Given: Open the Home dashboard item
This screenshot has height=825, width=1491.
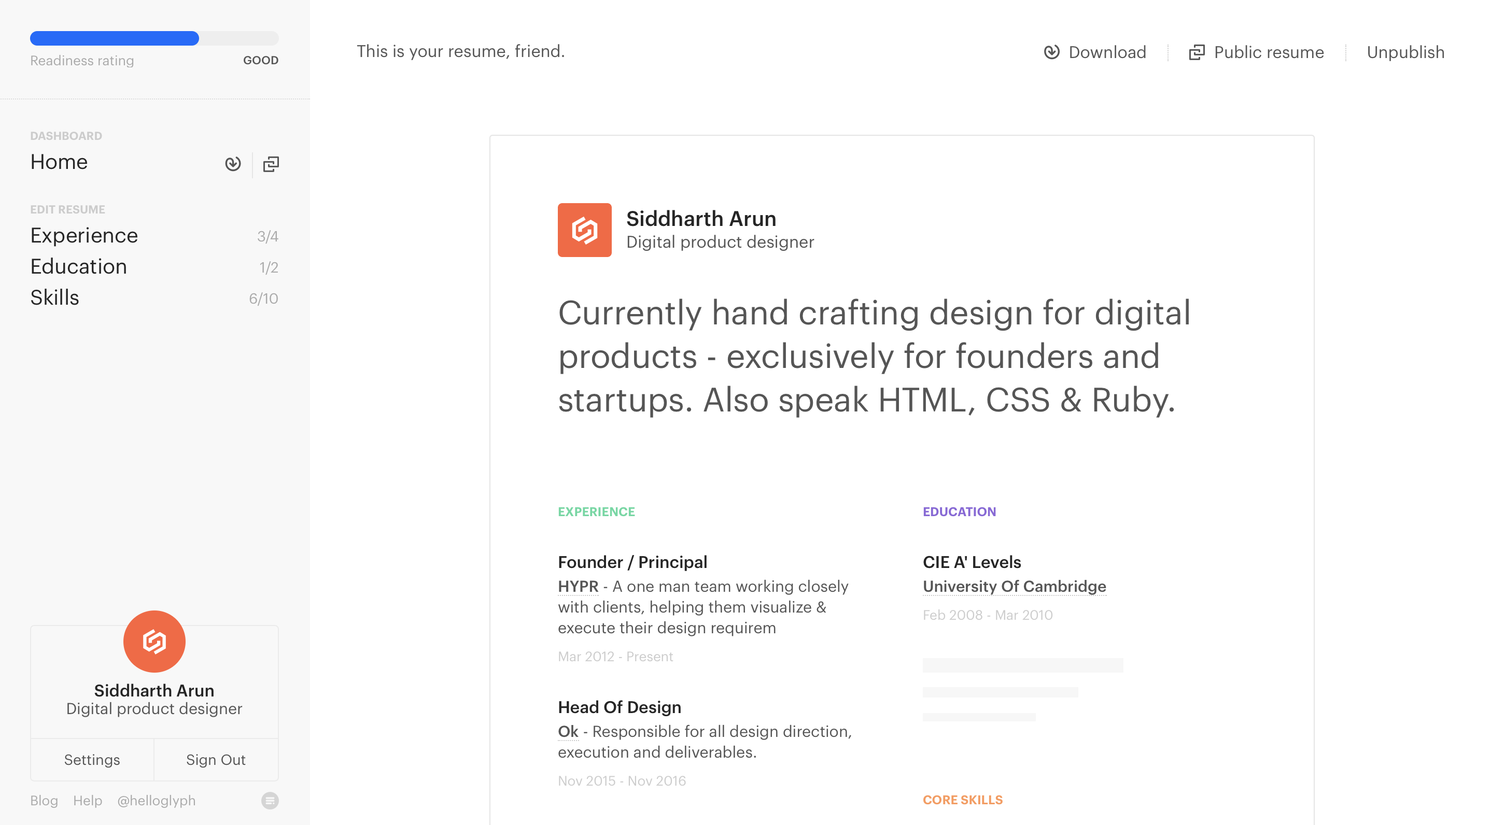Looking at the screenshot, I should (59, 162).
